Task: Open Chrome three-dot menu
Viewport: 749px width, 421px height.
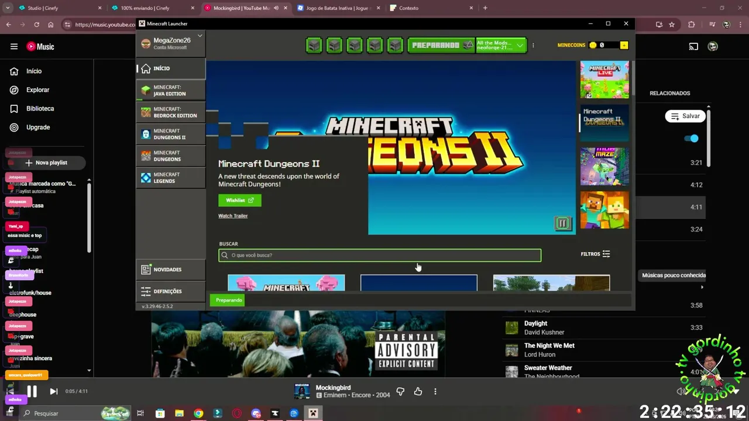Action: [740, 25]
